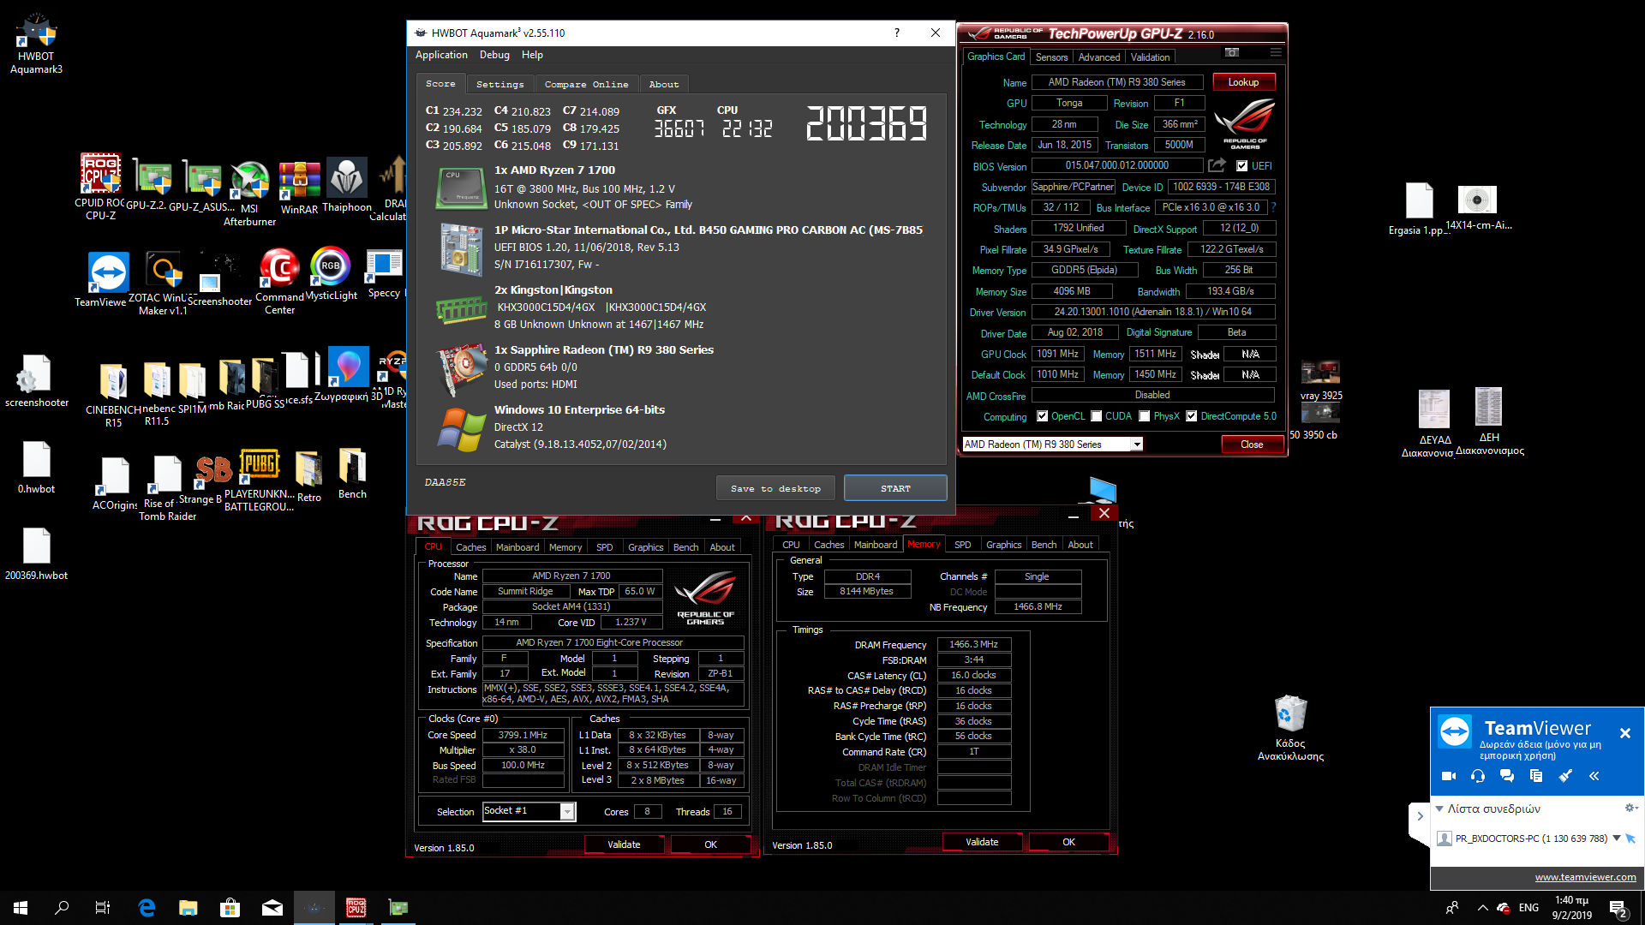This screenshot has width=1645, height=925.
Task: Open the www.teamviewer.com link
Action: pos(1585,877)
